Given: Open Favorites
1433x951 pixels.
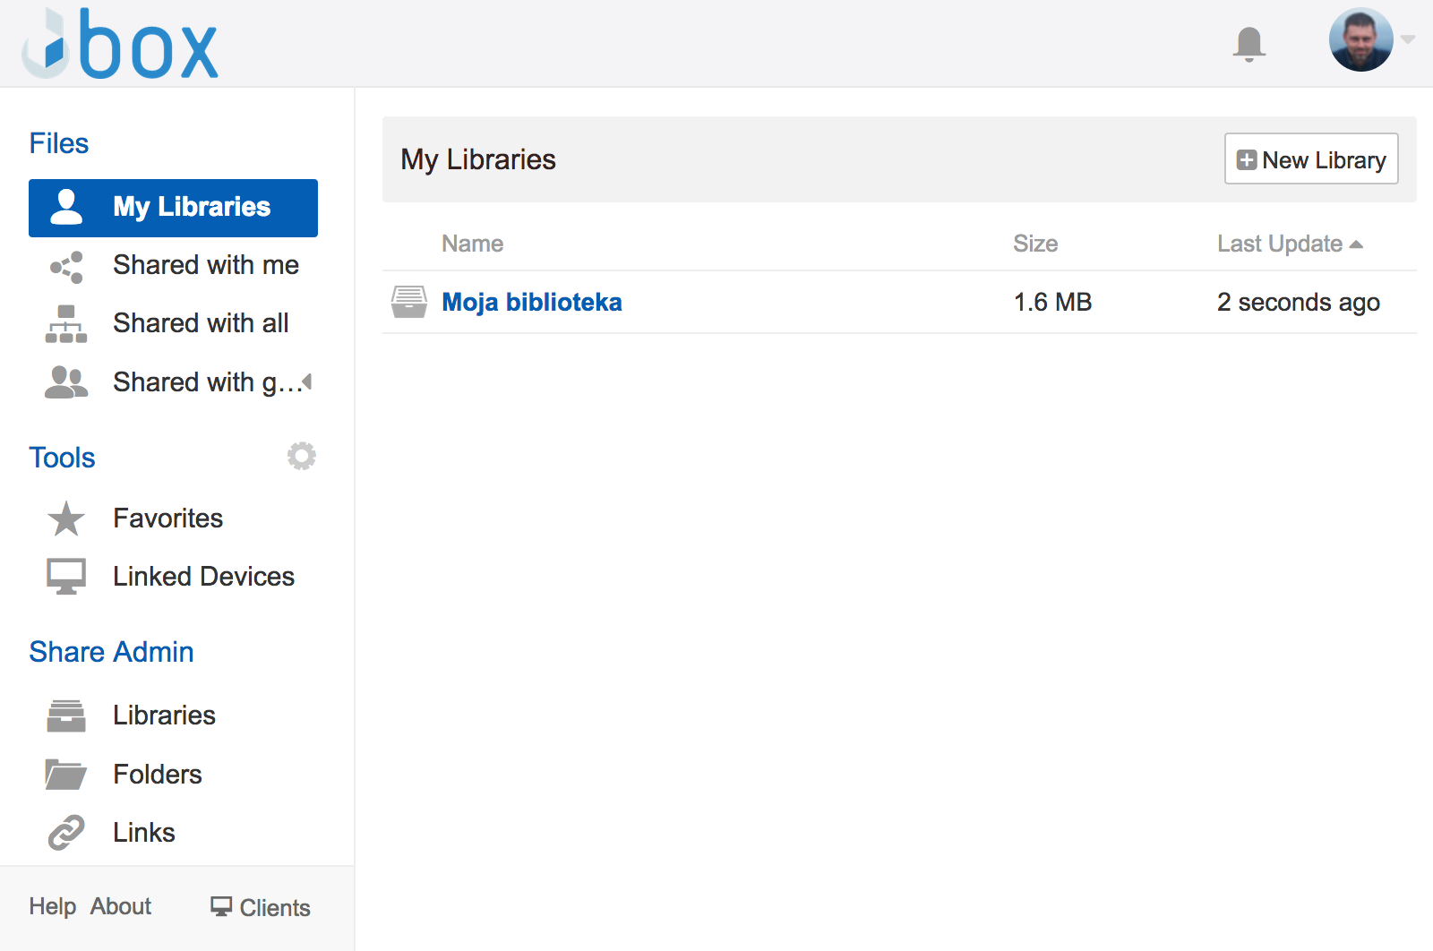Looking at the screenshot, I should (167, 518).
